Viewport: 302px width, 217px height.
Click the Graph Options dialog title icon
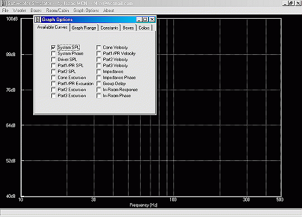click(37, 19)
